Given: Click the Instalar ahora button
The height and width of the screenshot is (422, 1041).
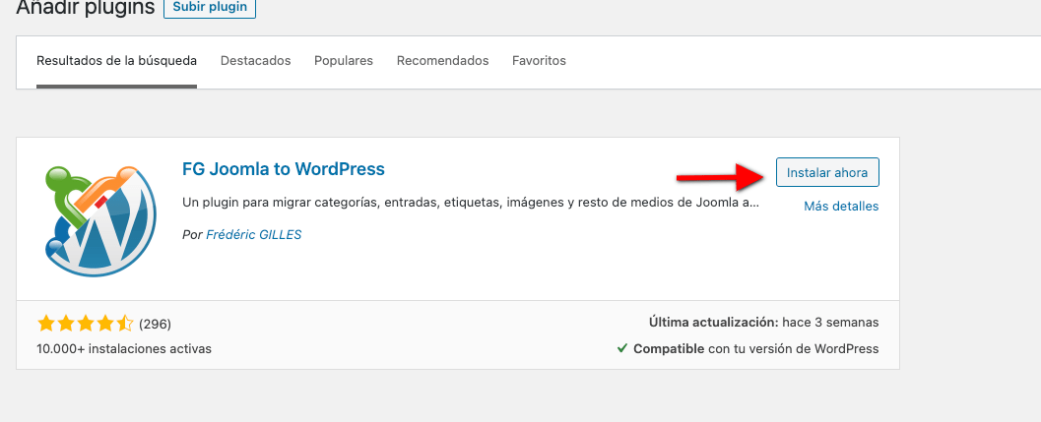Looking at the screenshot, I should [x=827, y=172].
